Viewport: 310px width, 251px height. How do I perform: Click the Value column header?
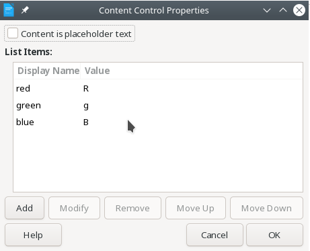tap(98, 71)
